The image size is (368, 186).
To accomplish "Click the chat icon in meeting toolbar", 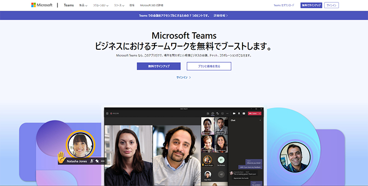I will tap(213, 113).
